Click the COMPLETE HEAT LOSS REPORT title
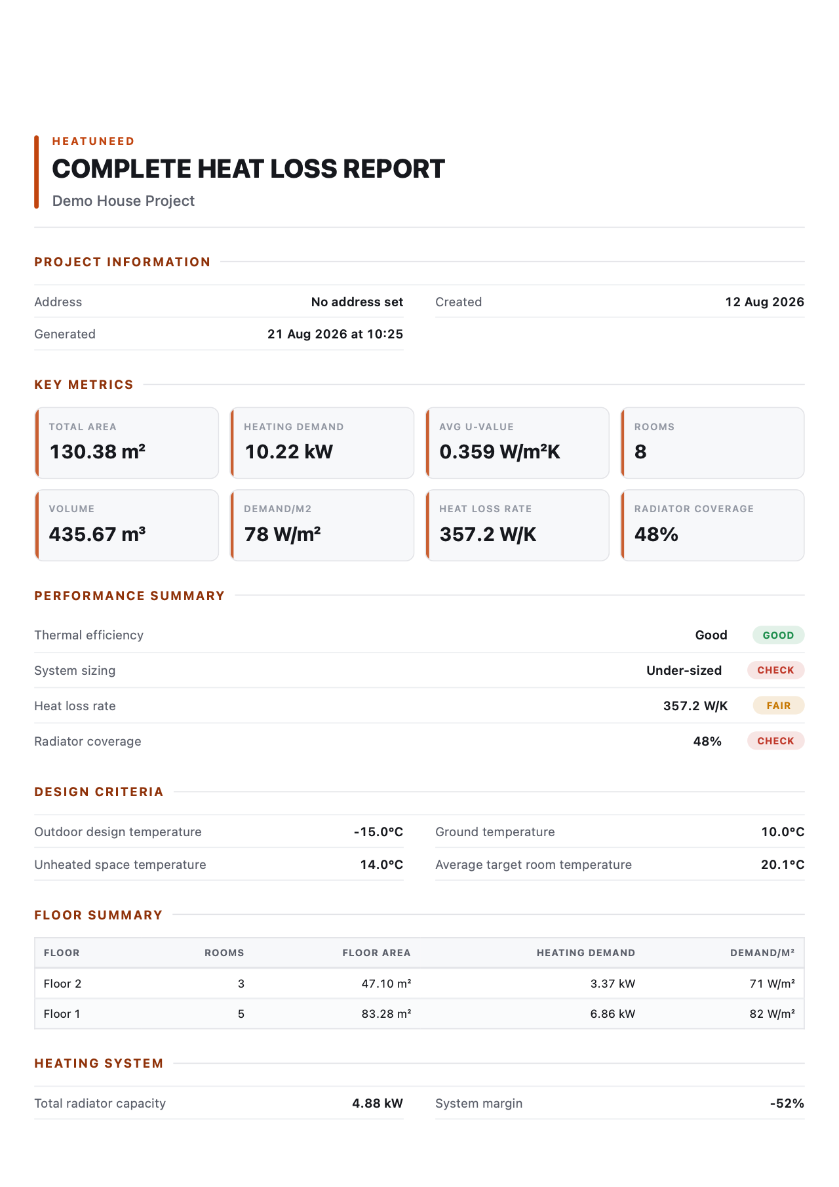 (x=248, y=169)
